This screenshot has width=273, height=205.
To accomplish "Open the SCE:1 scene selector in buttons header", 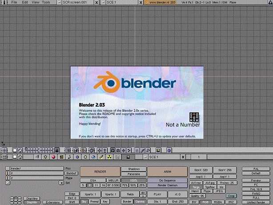I will [x=163, y=157].
